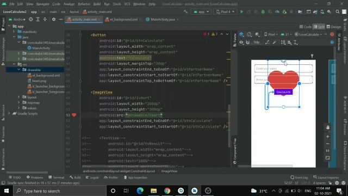Click the Collapse All icon in project panel
348x196 pixels.
[x=45, y=20]
